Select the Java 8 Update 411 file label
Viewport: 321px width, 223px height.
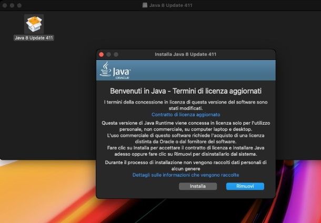[34, 38]
